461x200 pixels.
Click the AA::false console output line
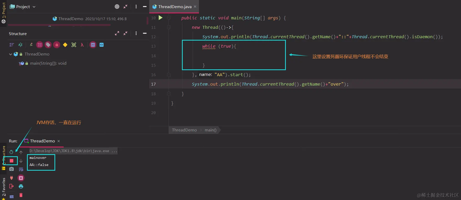(x=39, y=165)
